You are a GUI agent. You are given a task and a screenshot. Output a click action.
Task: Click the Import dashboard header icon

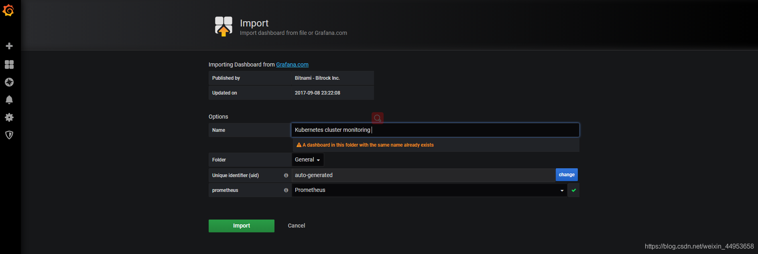[224, 26]
